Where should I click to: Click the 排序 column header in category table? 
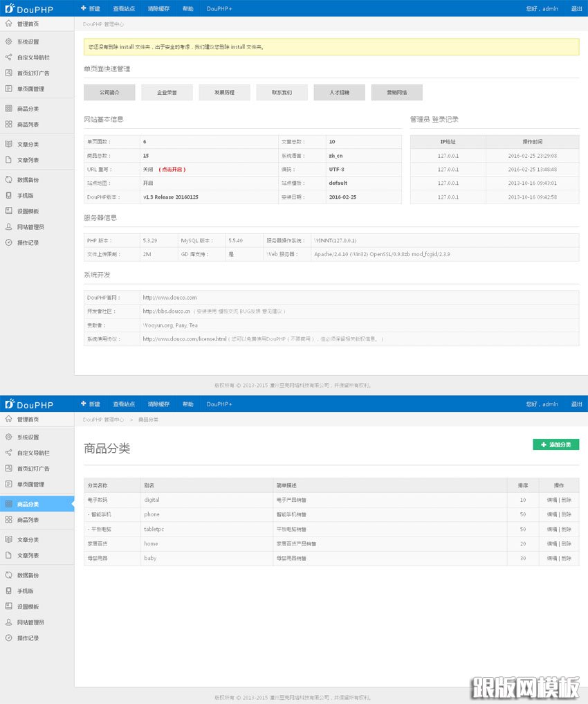click(522, 485)
